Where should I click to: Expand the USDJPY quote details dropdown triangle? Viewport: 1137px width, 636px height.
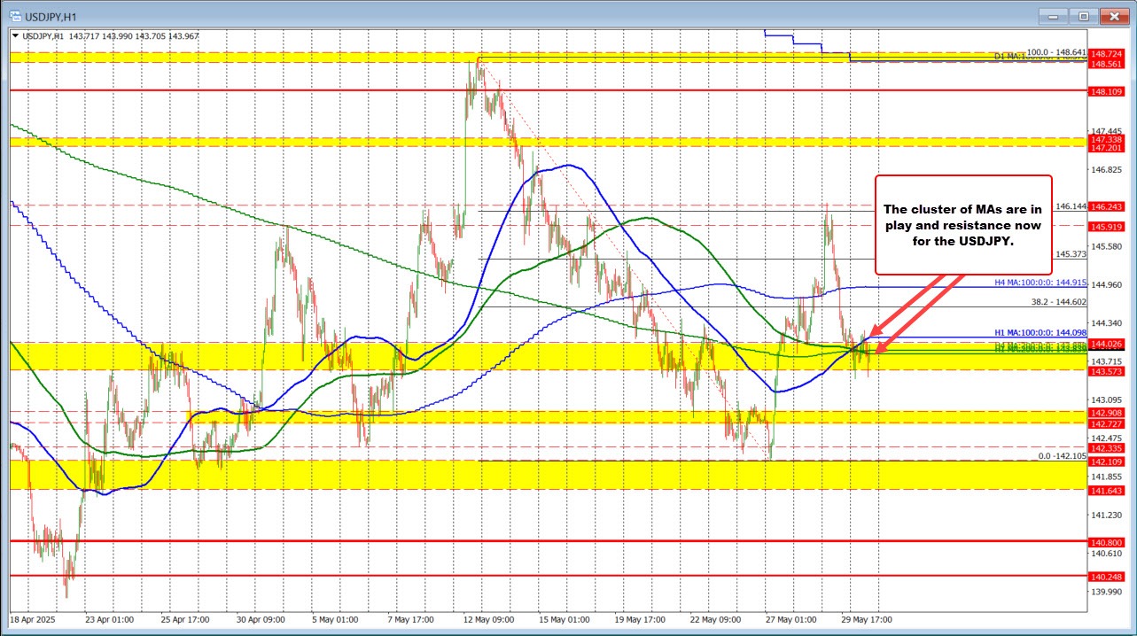(16, 35)
